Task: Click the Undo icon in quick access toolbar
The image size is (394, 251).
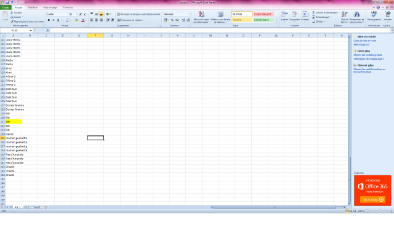Action: [x=12, y=2]
